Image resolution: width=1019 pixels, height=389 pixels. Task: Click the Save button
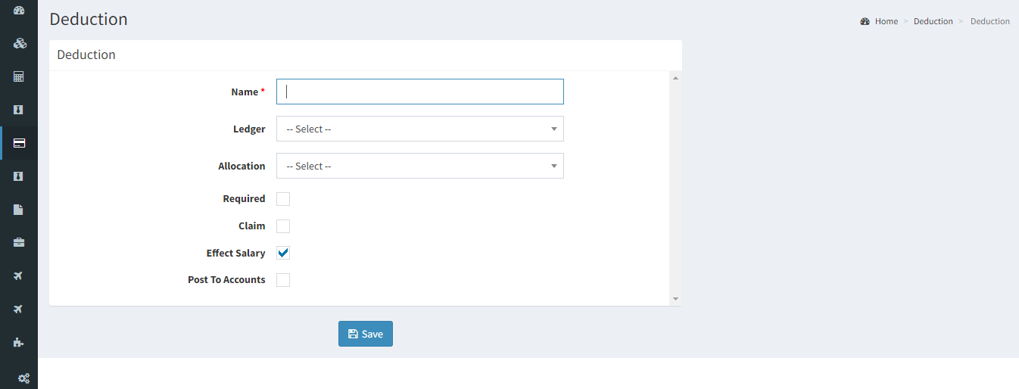tap(366, 334)
